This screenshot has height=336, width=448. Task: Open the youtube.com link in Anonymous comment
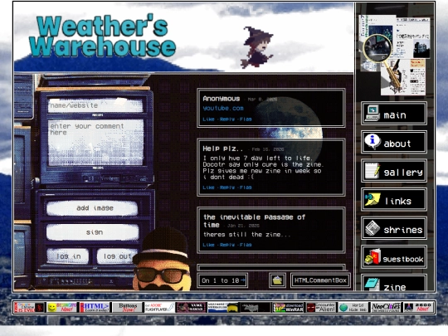coord(223,109)
